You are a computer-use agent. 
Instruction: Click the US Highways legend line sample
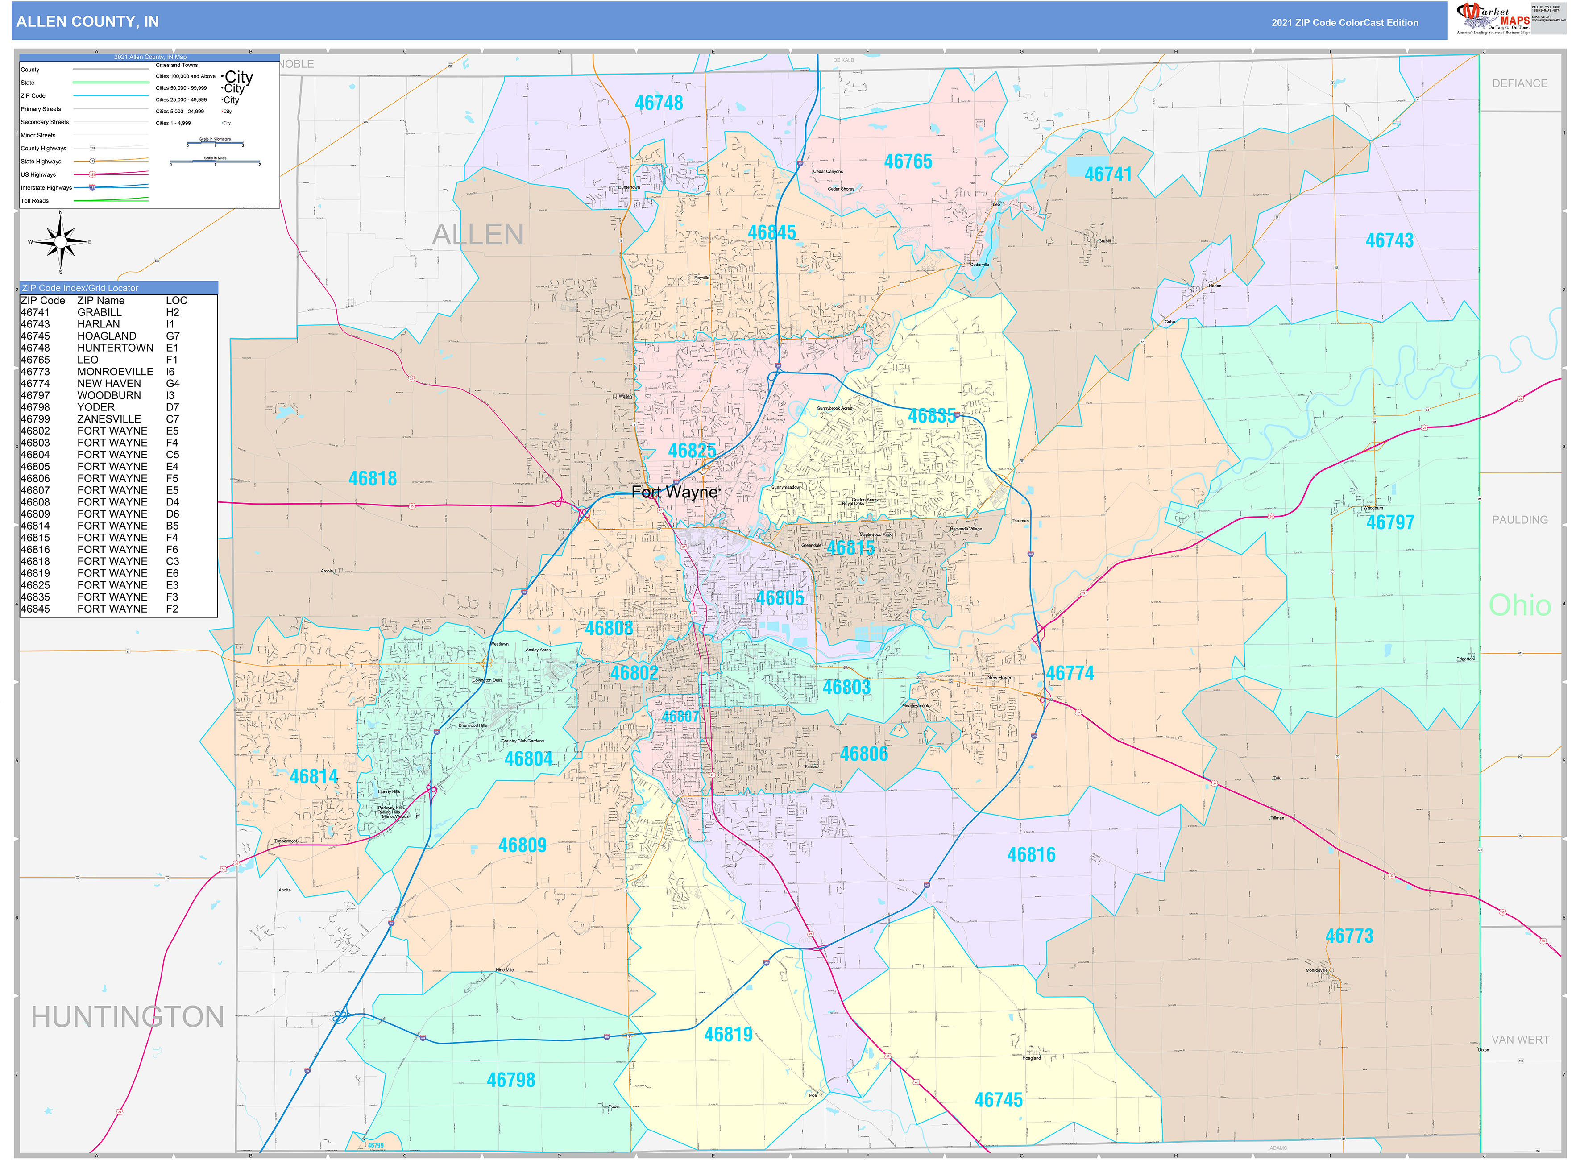(111, 174)
